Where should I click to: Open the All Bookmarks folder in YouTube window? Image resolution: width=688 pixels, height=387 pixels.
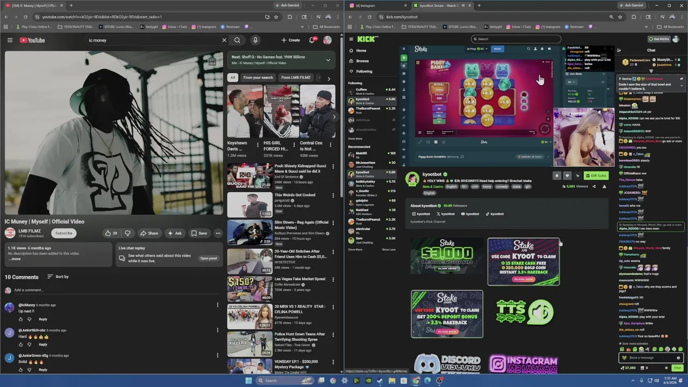(326, 26)
